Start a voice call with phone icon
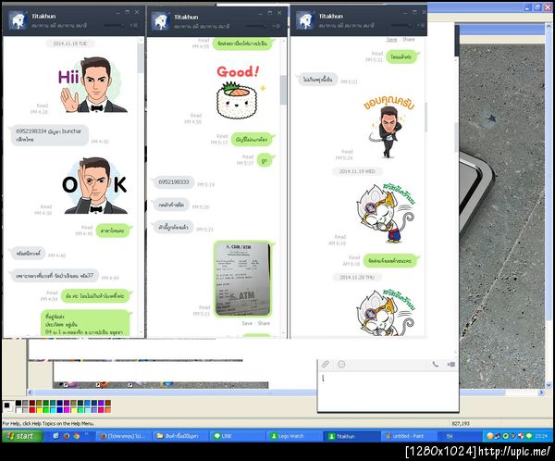 click(436, 365)
